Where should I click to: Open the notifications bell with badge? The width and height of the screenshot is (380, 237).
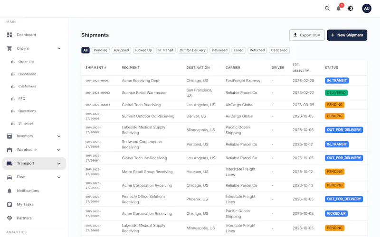(x=339, y=8)
